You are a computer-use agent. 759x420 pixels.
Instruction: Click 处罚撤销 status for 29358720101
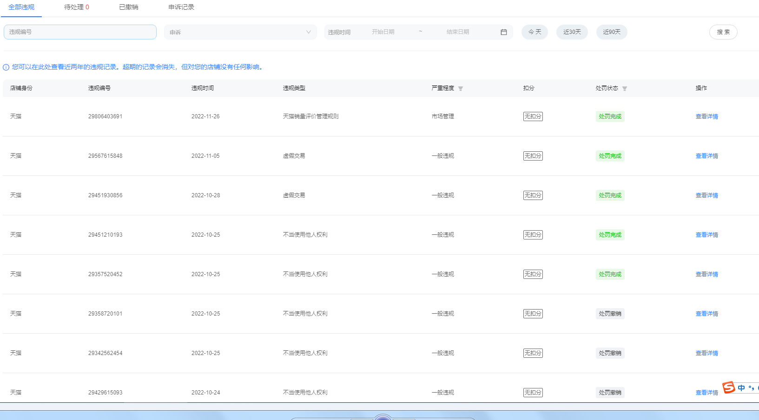coord(610,314)
